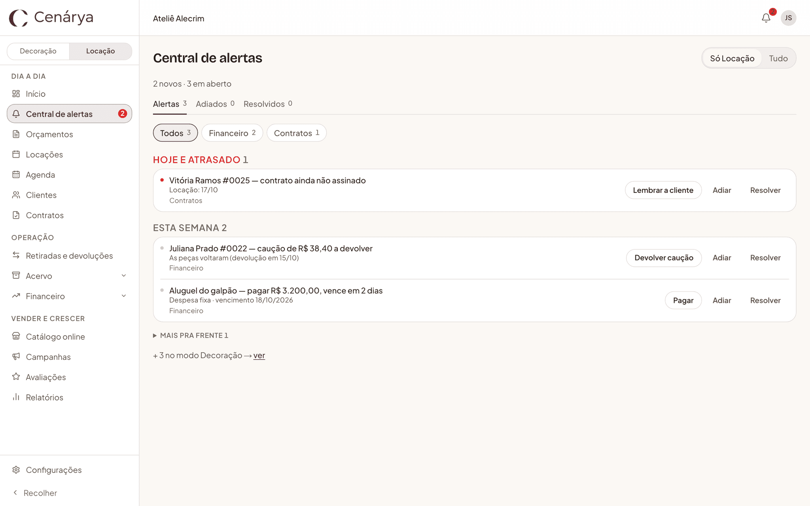Click the Devolver caução button

[x=664, y=258]
